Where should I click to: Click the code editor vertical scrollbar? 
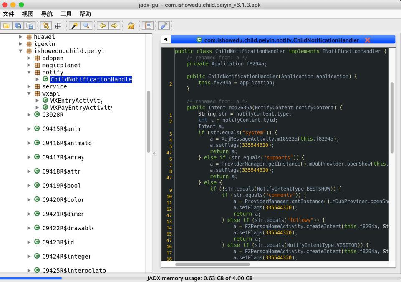[392, 118]
